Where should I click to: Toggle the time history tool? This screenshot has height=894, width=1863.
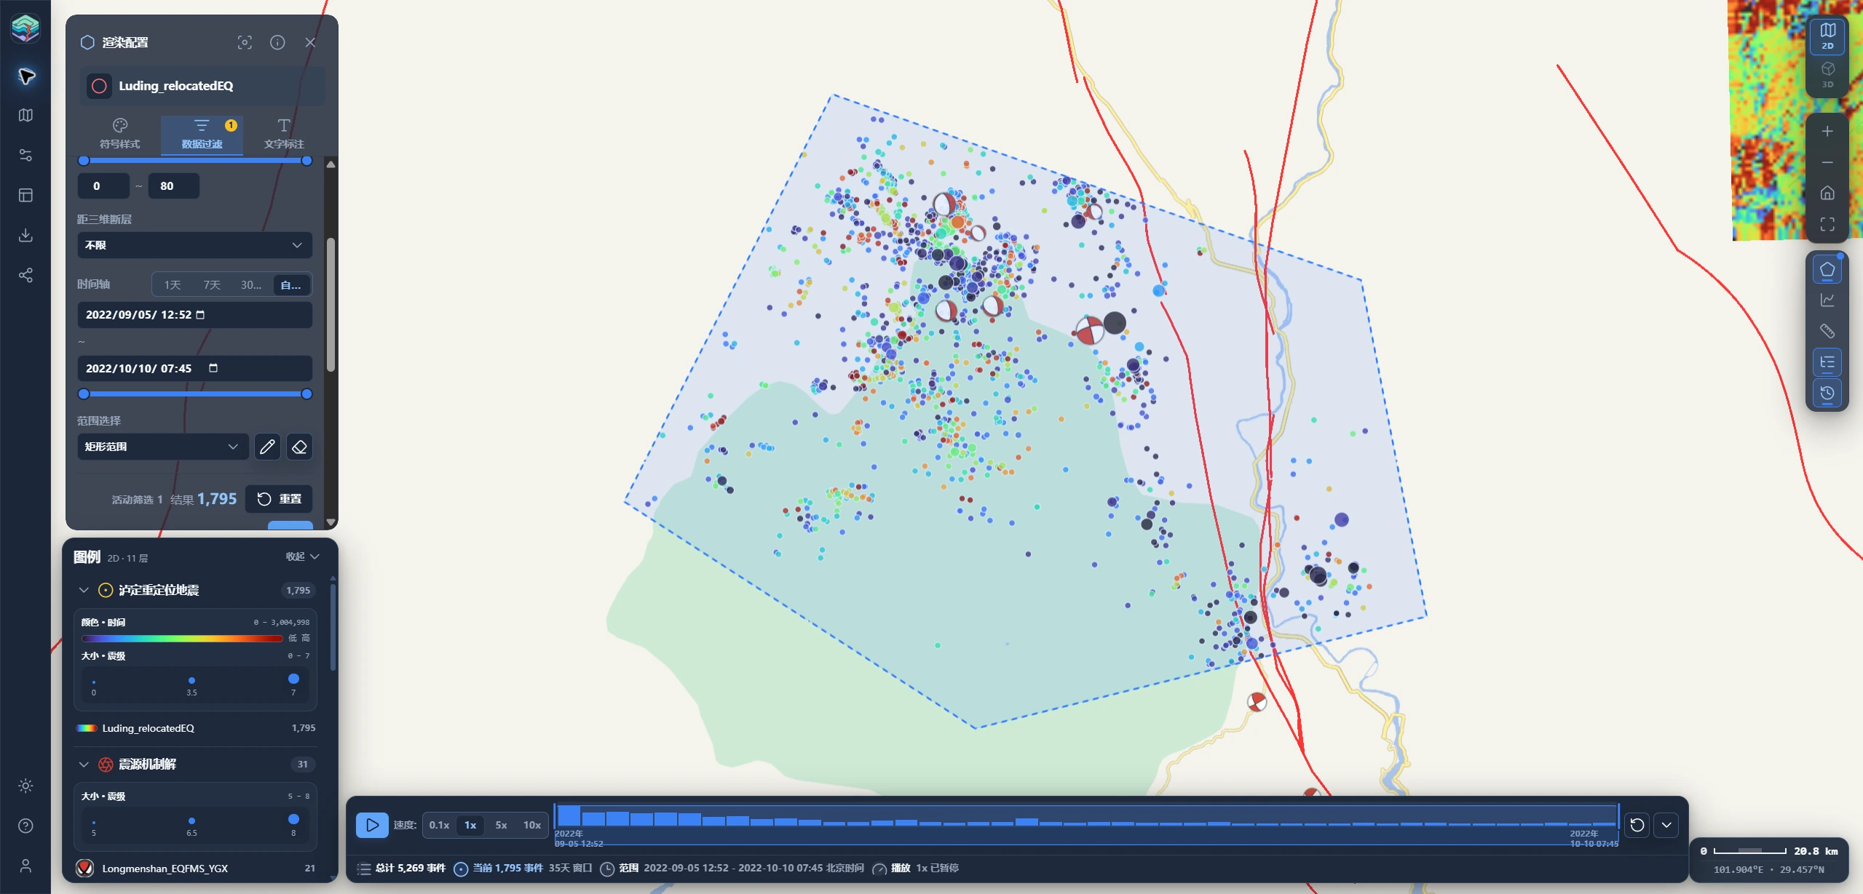1827,394
